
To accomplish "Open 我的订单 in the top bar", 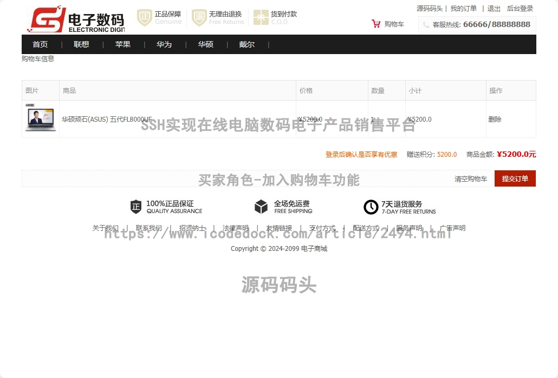I will [x=463, y=9].
